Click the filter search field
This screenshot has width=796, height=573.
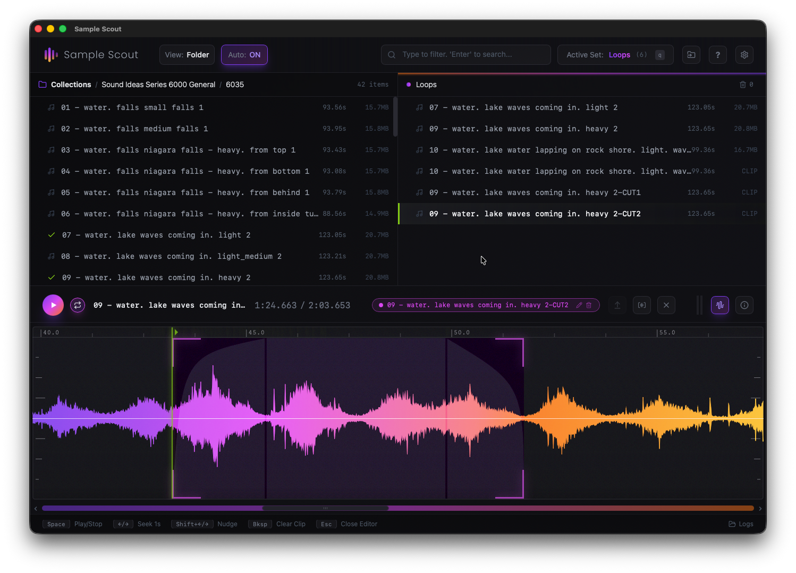[x=465, y=55]
